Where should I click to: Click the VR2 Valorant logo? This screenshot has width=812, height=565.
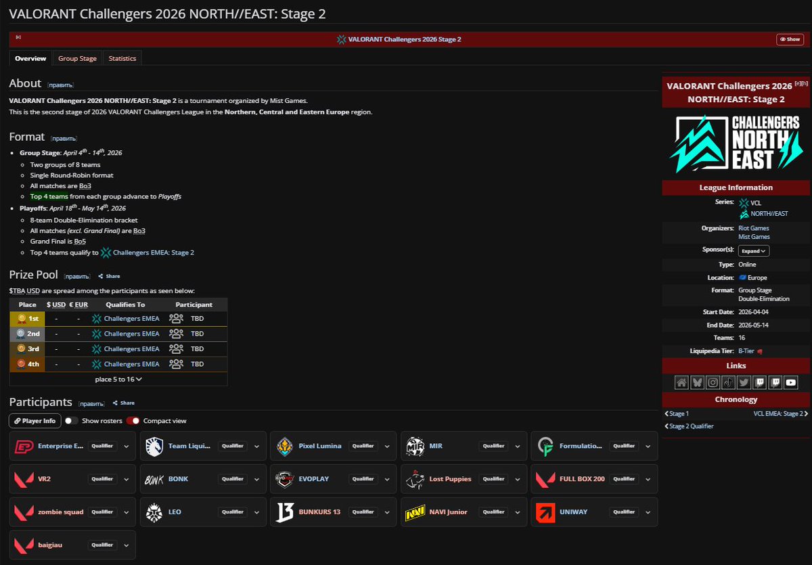coord(24,479)
